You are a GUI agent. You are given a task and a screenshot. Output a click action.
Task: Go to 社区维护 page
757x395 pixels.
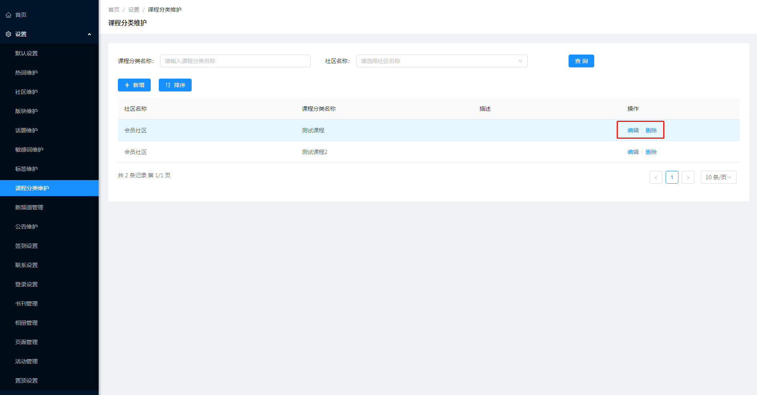click(26, 92)
